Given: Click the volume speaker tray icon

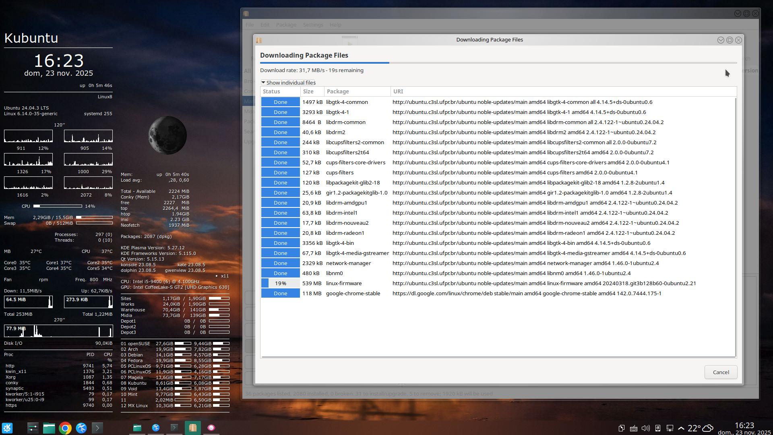Looking at the screenshot, I should pyautogui.click(x=645, y=428).
